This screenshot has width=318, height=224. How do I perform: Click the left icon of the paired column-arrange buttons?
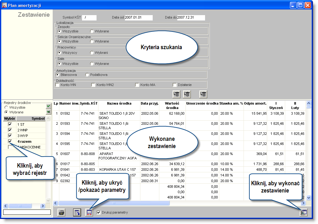(x=176, y=94)
